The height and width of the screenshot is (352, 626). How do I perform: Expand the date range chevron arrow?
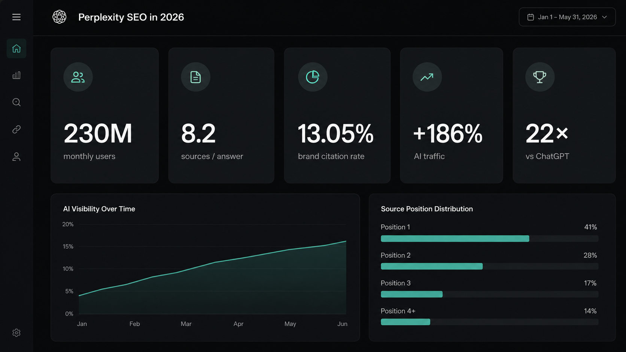tap(604, 17)
